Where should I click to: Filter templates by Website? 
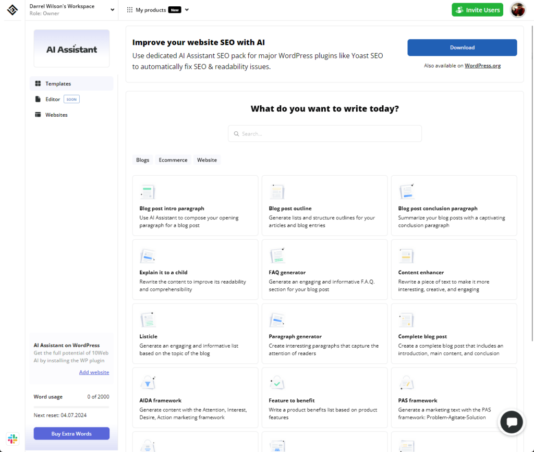(207, 160)
